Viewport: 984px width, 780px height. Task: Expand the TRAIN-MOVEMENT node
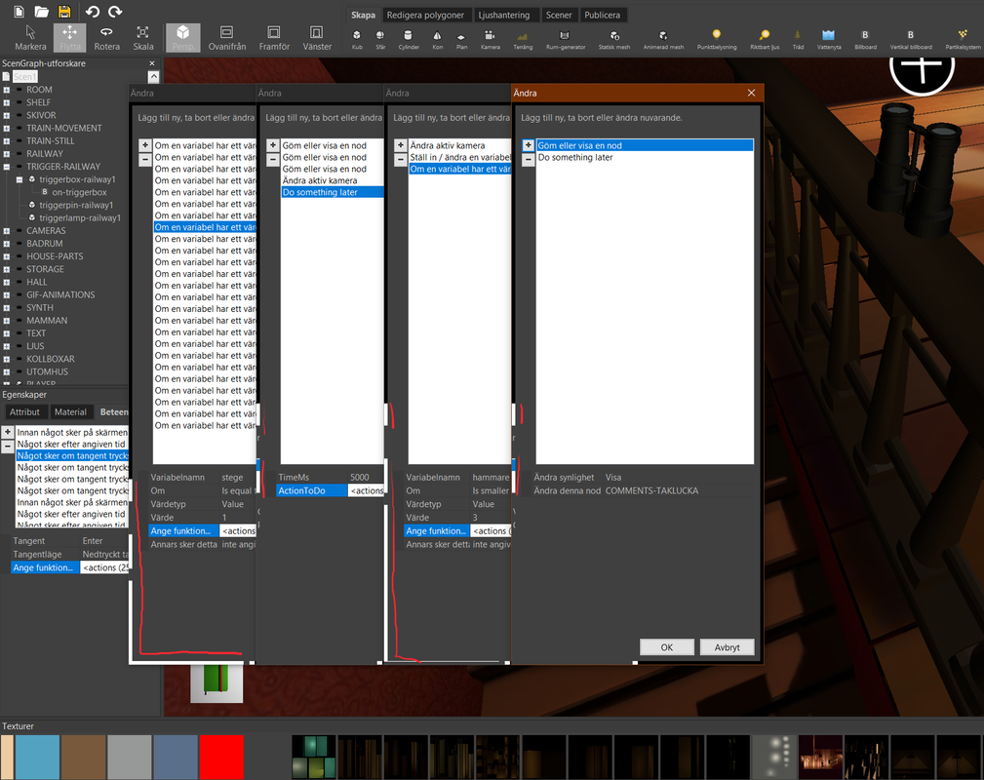point(6,128)
